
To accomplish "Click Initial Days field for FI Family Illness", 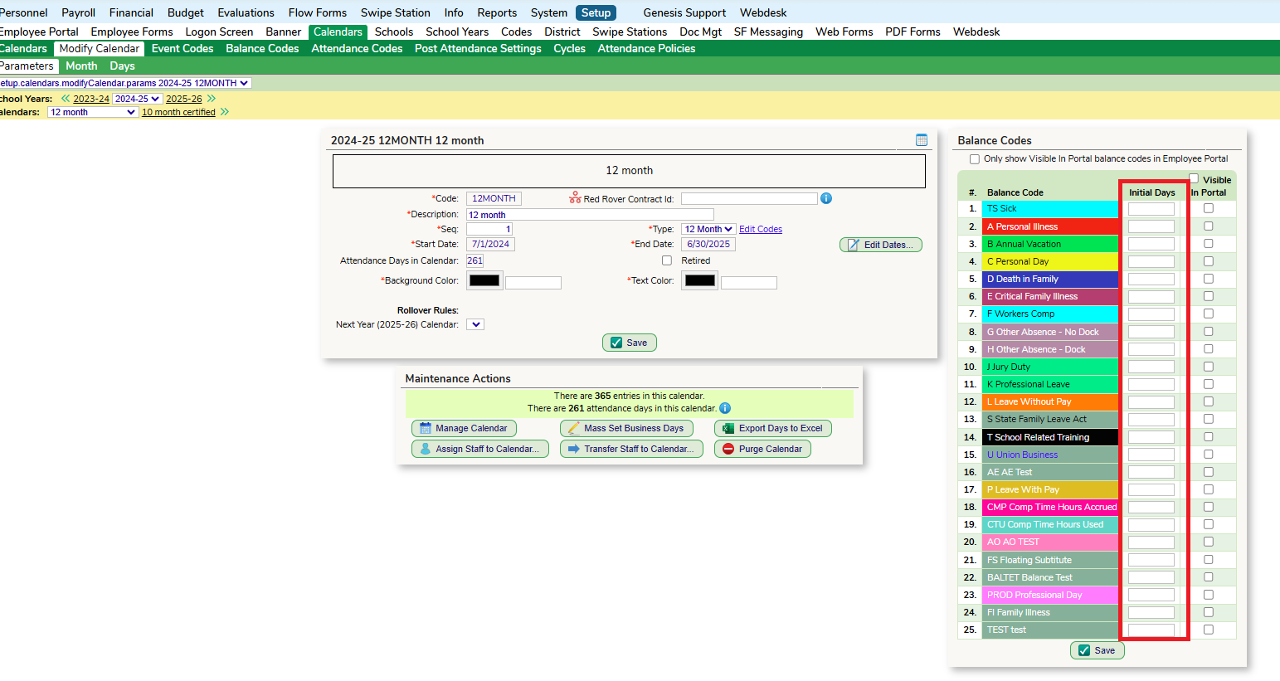I will (x=1151, y=612).
